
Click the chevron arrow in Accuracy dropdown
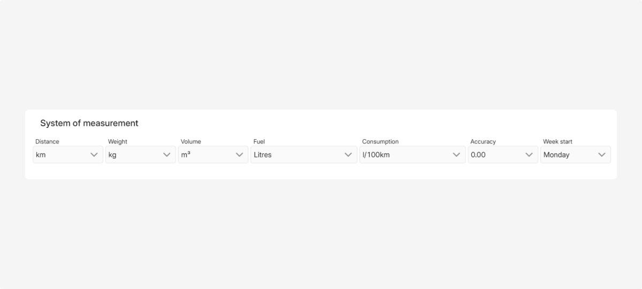[529, 155]
